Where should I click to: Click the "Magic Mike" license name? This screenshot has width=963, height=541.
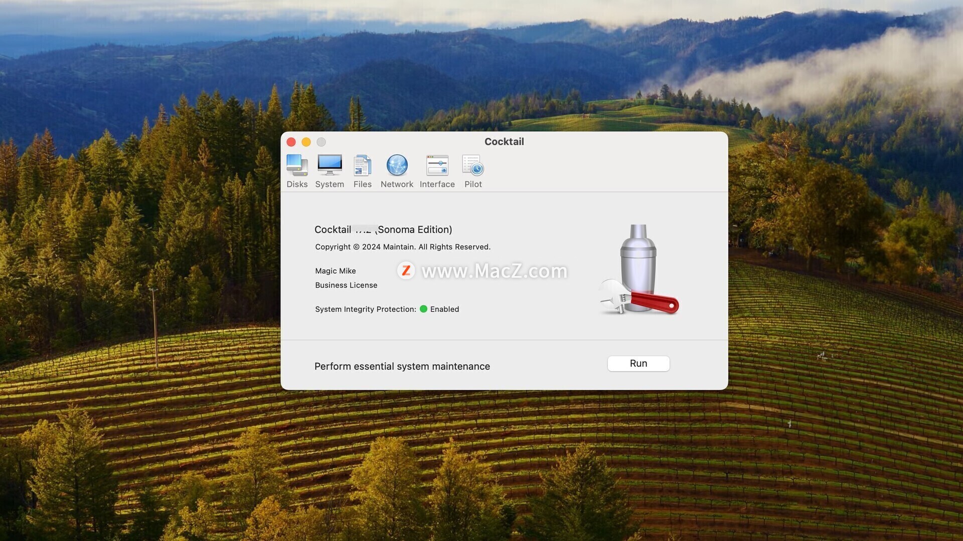click(x=336, y=271)
